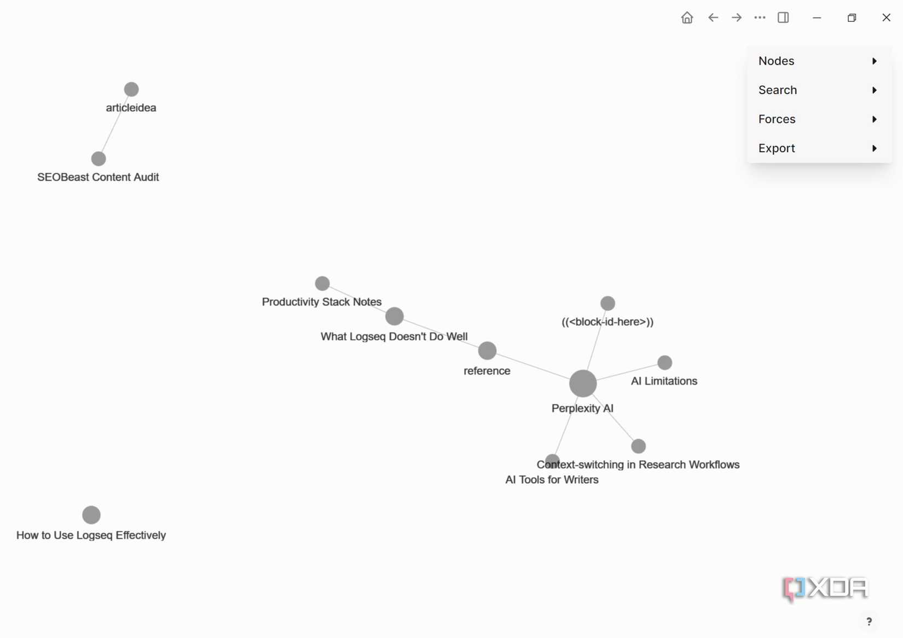The image size is (903, 638).
Task: Open the ellipsis options menu
Action: click(x=760, y=18)
